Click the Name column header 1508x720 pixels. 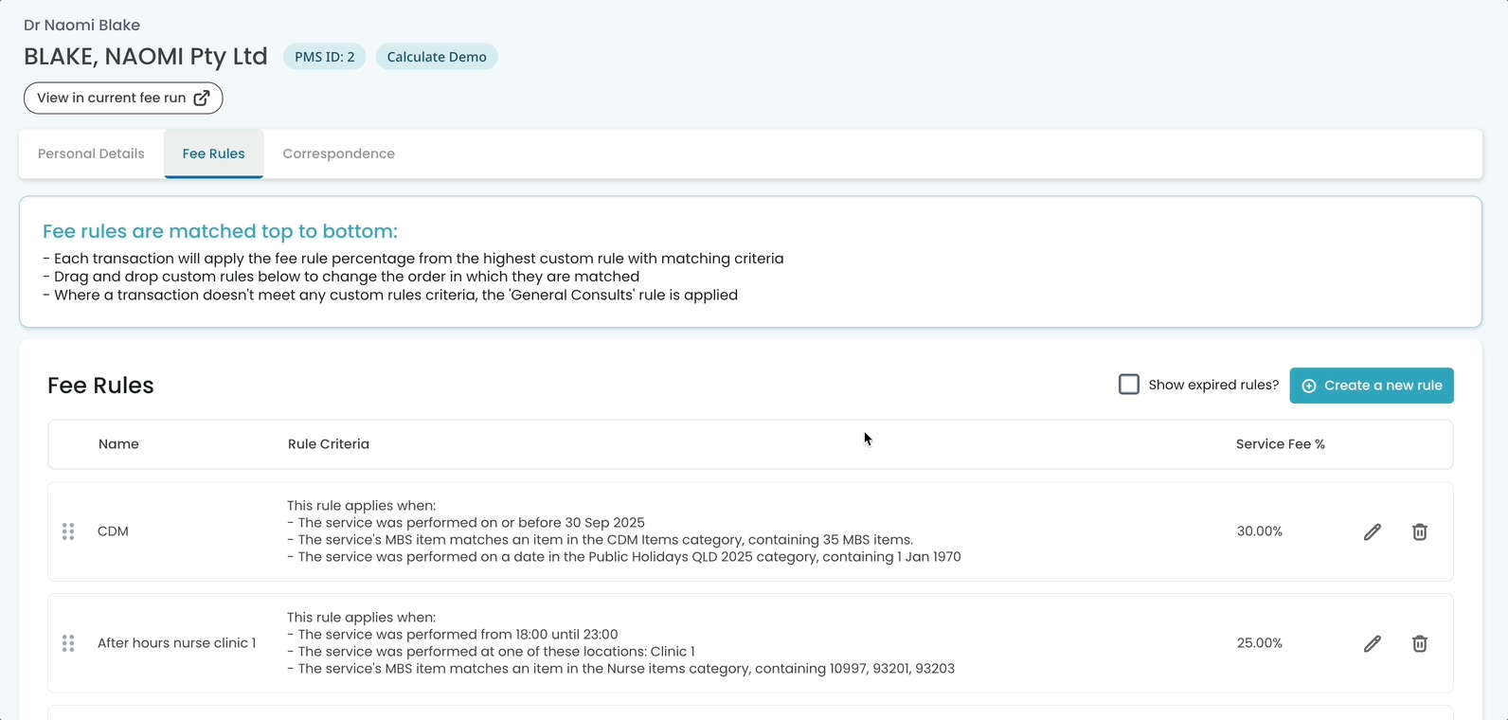click(118, 444)
